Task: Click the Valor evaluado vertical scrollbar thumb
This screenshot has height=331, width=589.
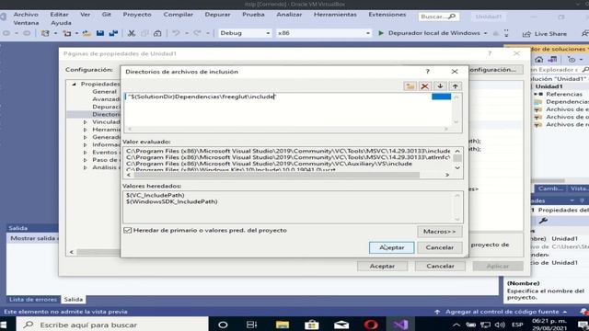Action: [457, 158]
